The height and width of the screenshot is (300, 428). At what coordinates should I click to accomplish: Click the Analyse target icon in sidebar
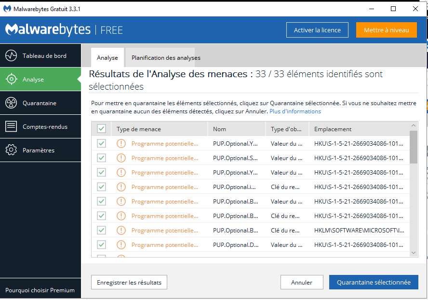11,79
